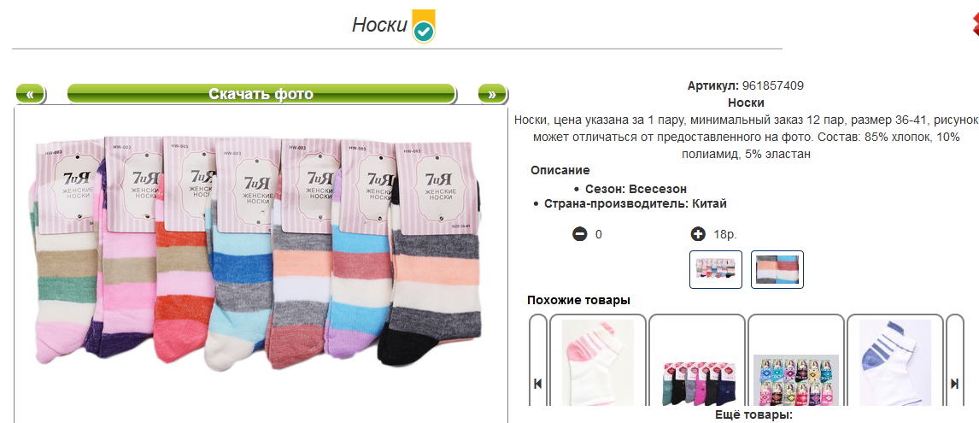
Task: Select the first thumbnail showing all socks
Action: click(716, 269)
